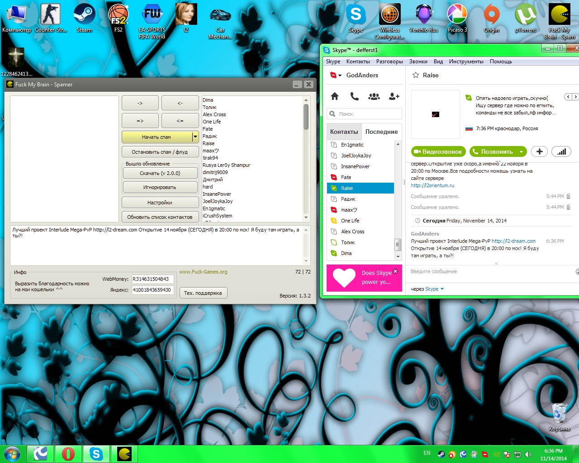Select Rusya Ler0y Shampur in Spamer list

[x=226, y=165]
